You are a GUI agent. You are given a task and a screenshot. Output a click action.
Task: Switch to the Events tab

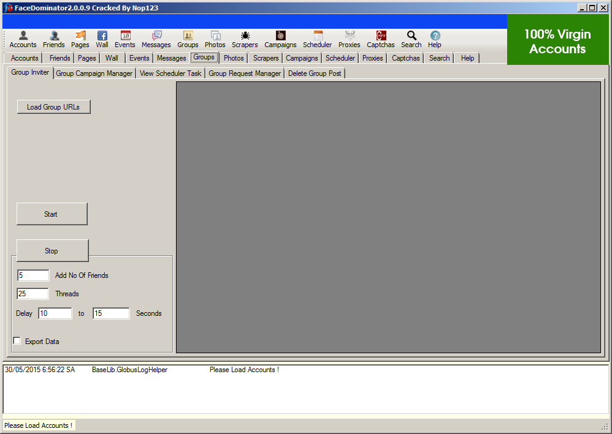coord(139,58)
